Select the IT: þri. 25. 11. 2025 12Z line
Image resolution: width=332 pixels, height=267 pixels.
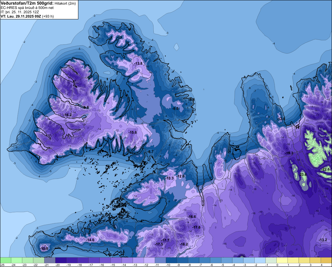[x=20, y=12]
